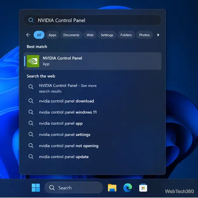
Task: Select the All filter tab
Action: 39,35
